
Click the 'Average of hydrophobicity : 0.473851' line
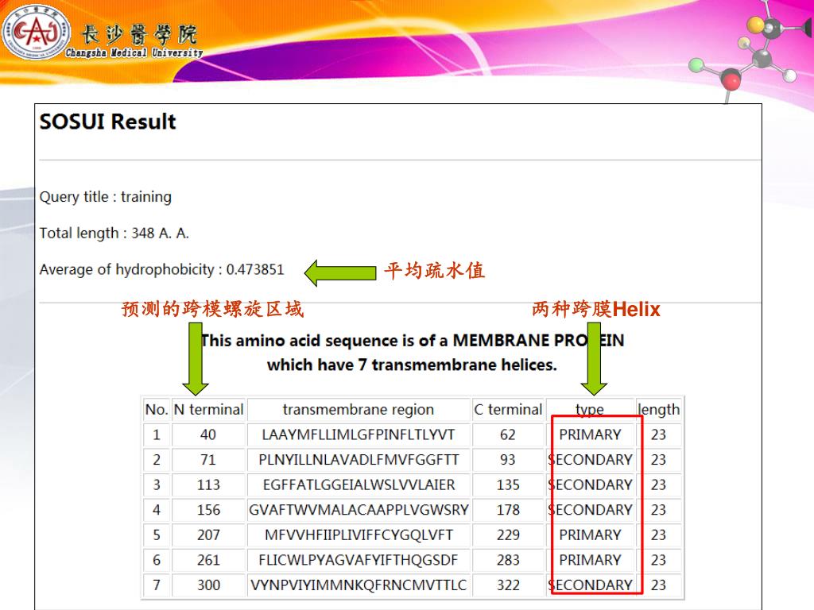(162, 270)
